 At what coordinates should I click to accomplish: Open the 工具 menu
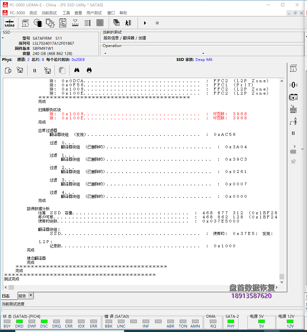[x=66, y=13]
